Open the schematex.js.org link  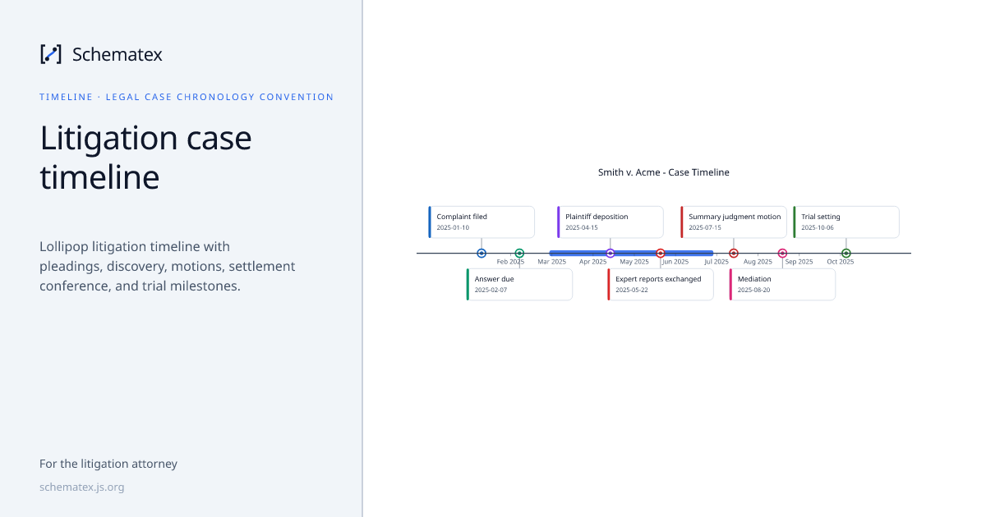81,487
